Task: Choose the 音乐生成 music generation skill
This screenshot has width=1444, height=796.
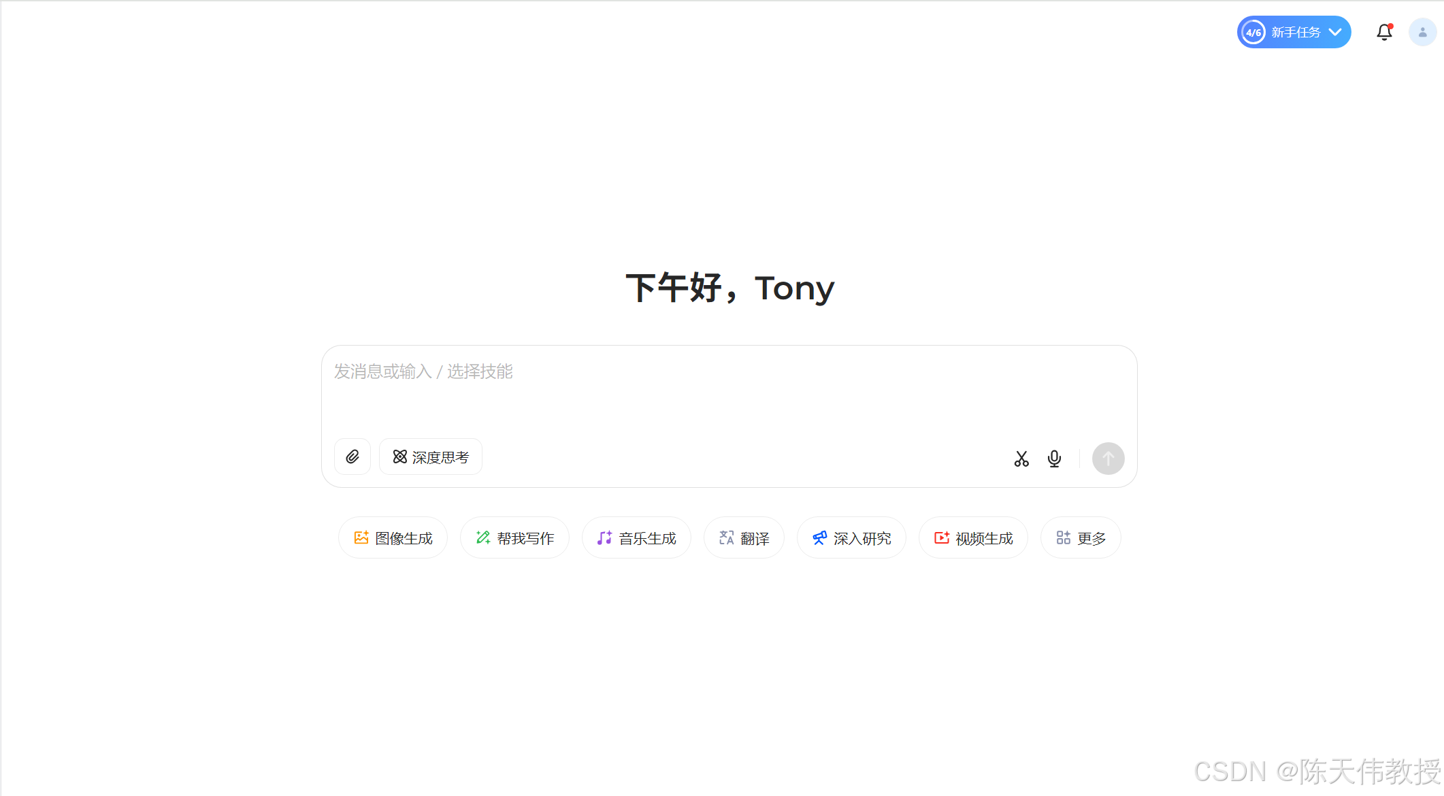Action: [636, 538]
